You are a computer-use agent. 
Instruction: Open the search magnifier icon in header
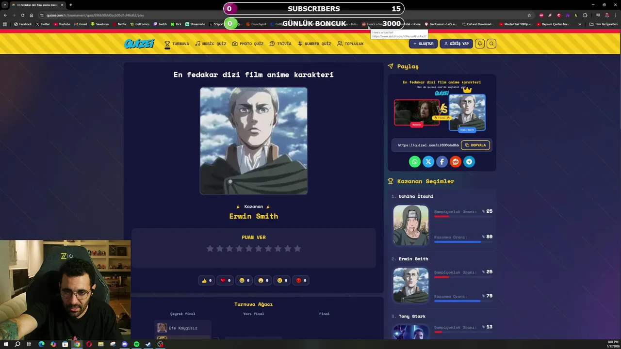[491, 44]
